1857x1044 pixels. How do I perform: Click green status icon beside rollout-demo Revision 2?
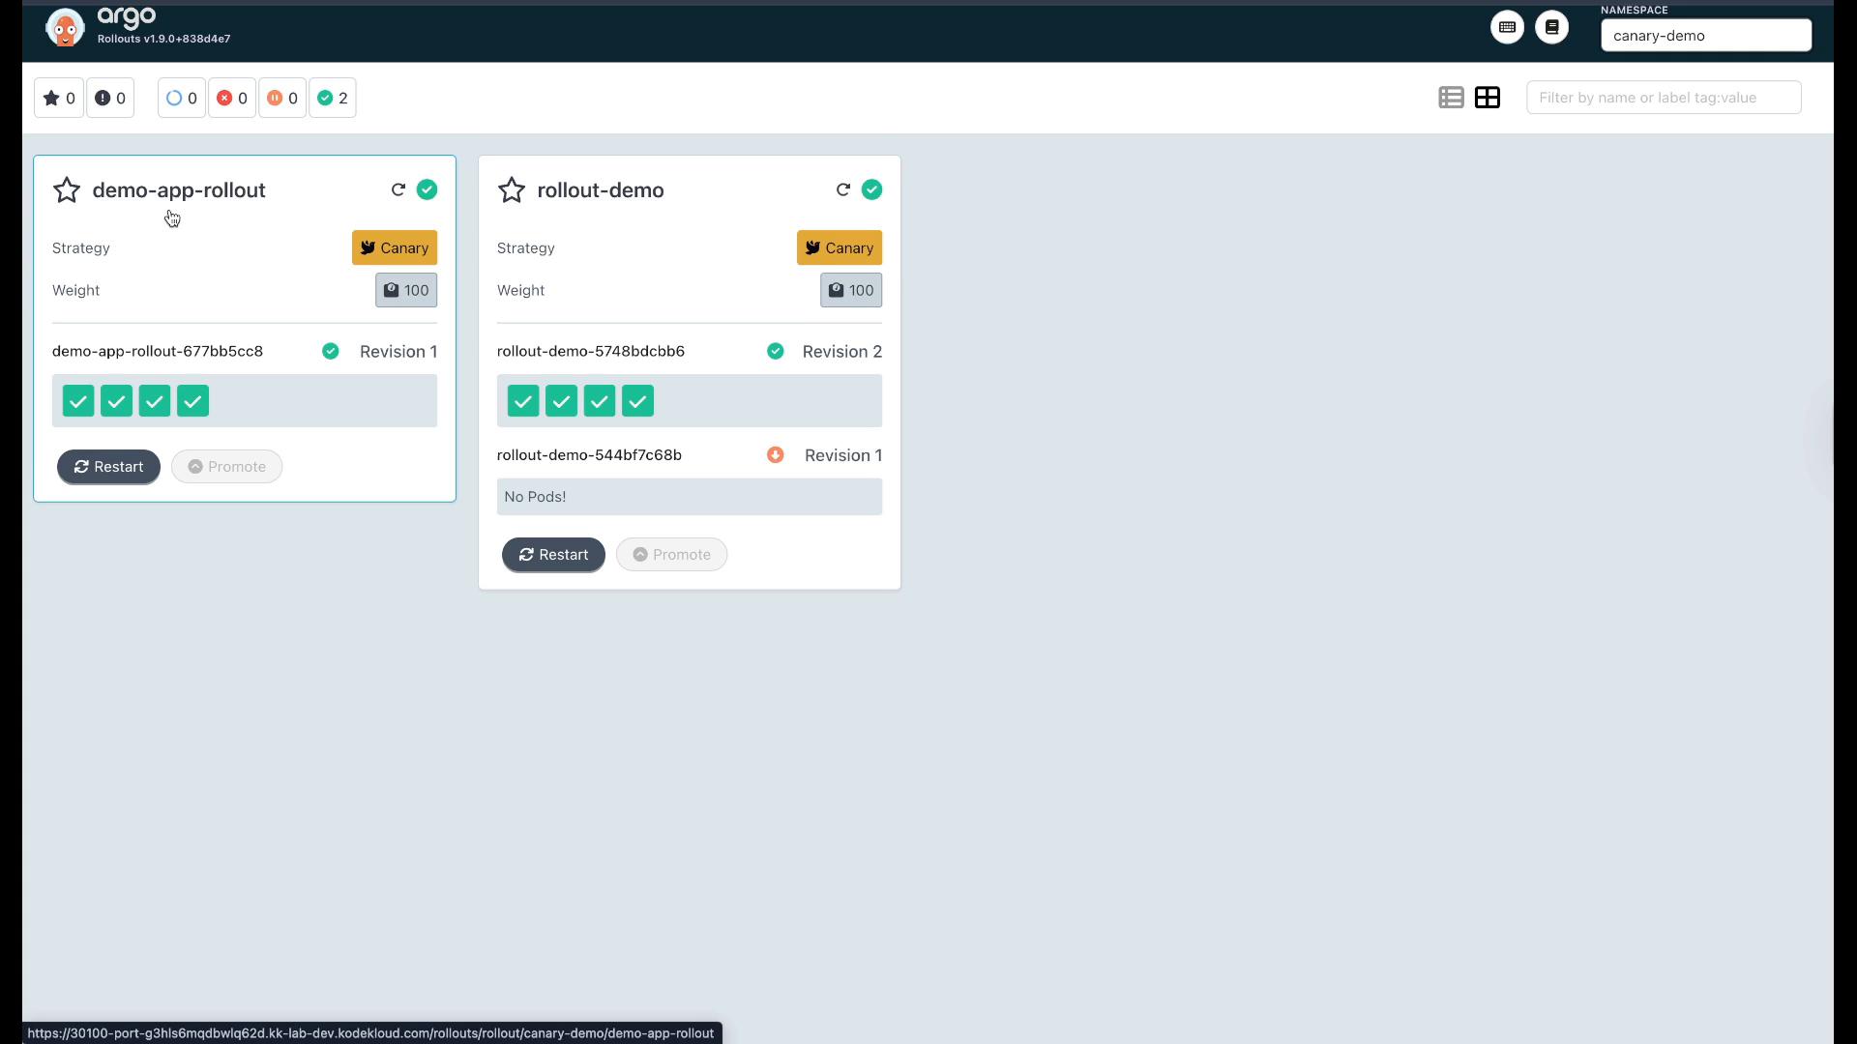coord(776,351)
